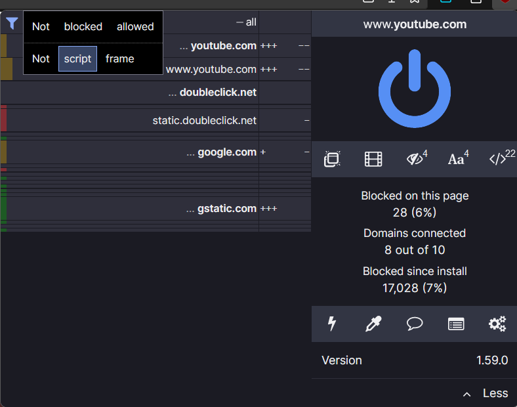Click the red bar beside static.doubleclick.net
Screen dimensions: 517x407
4,120
